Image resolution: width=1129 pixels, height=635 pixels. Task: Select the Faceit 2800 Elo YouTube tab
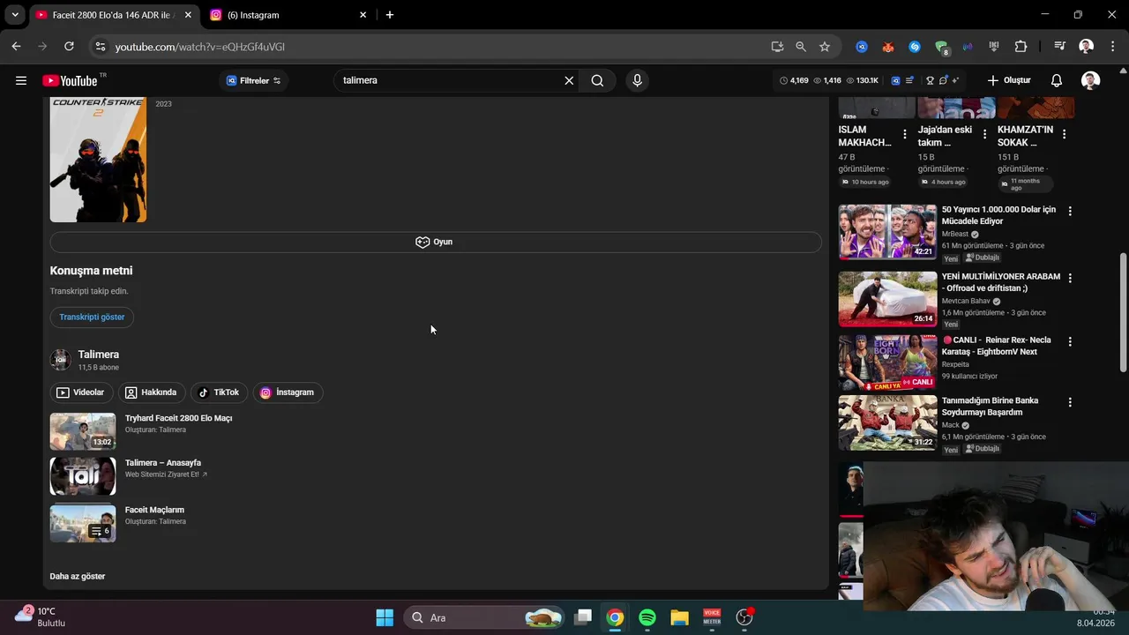pyautogui.click(x=112, y=15)
